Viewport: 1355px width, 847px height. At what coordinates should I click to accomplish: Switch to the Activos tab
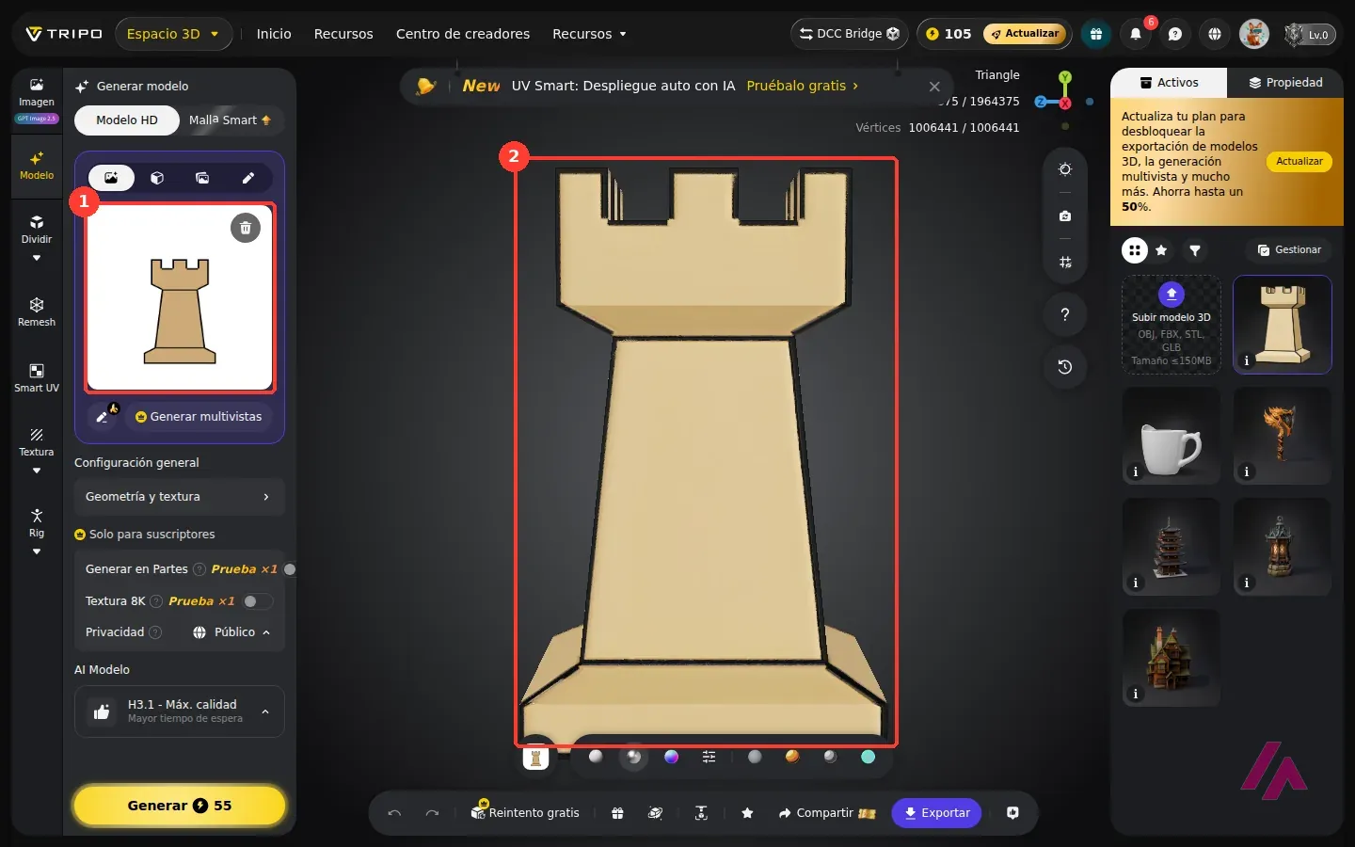1169,83
